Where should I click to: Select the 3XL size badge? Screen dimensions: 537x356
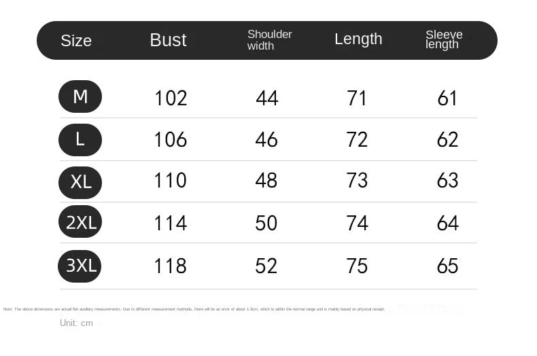pyautogui.click(x=80, y=266)
